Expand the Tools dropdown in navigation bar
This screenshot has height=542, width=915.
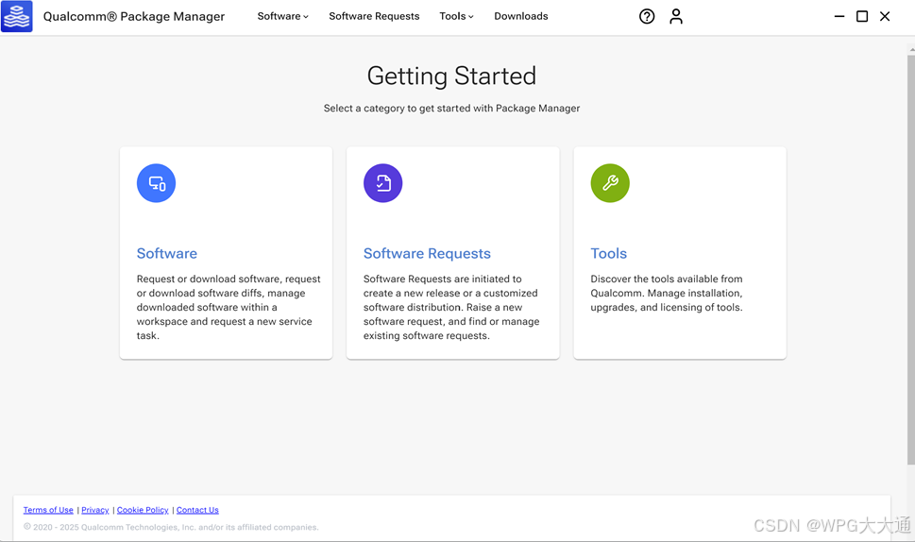(x=456, y=16)
